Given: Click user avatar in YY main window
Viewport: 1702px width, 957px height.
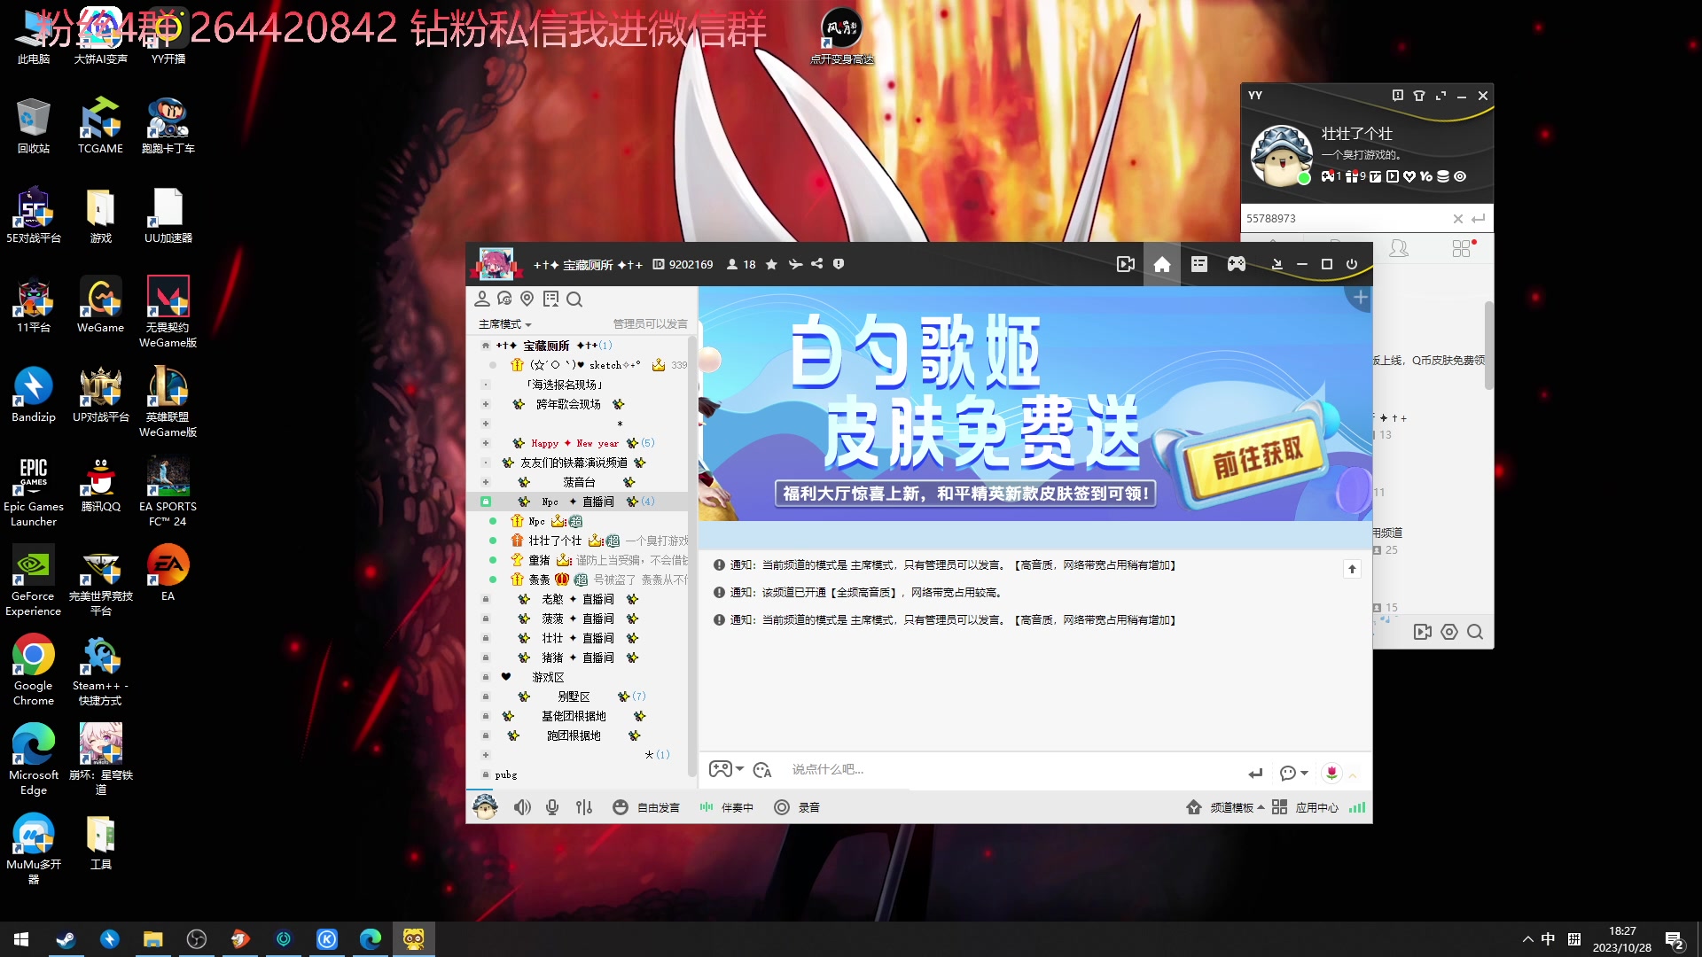Looking at the screenshot, I should (x=1282, y=155).
